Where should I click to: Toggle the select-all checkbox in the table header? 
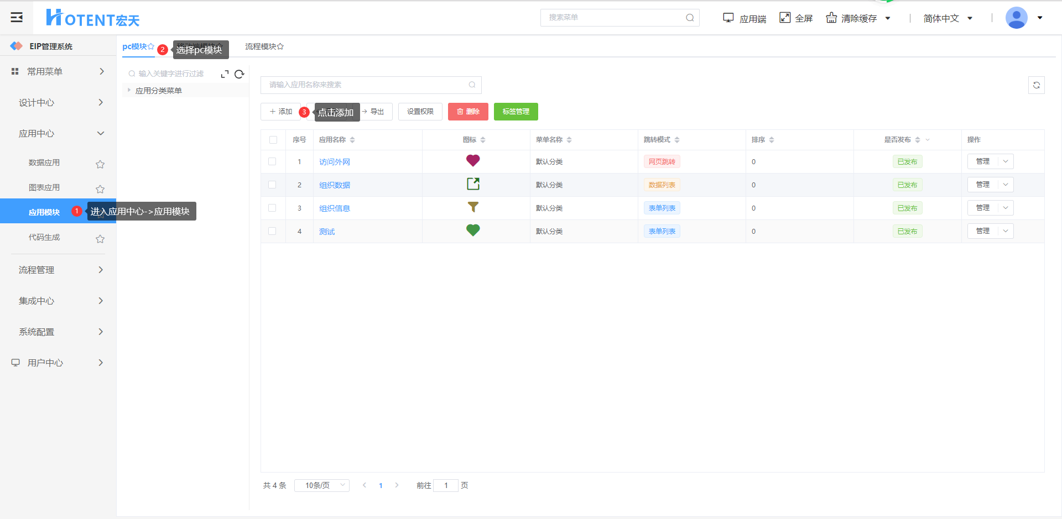point(273,140)
